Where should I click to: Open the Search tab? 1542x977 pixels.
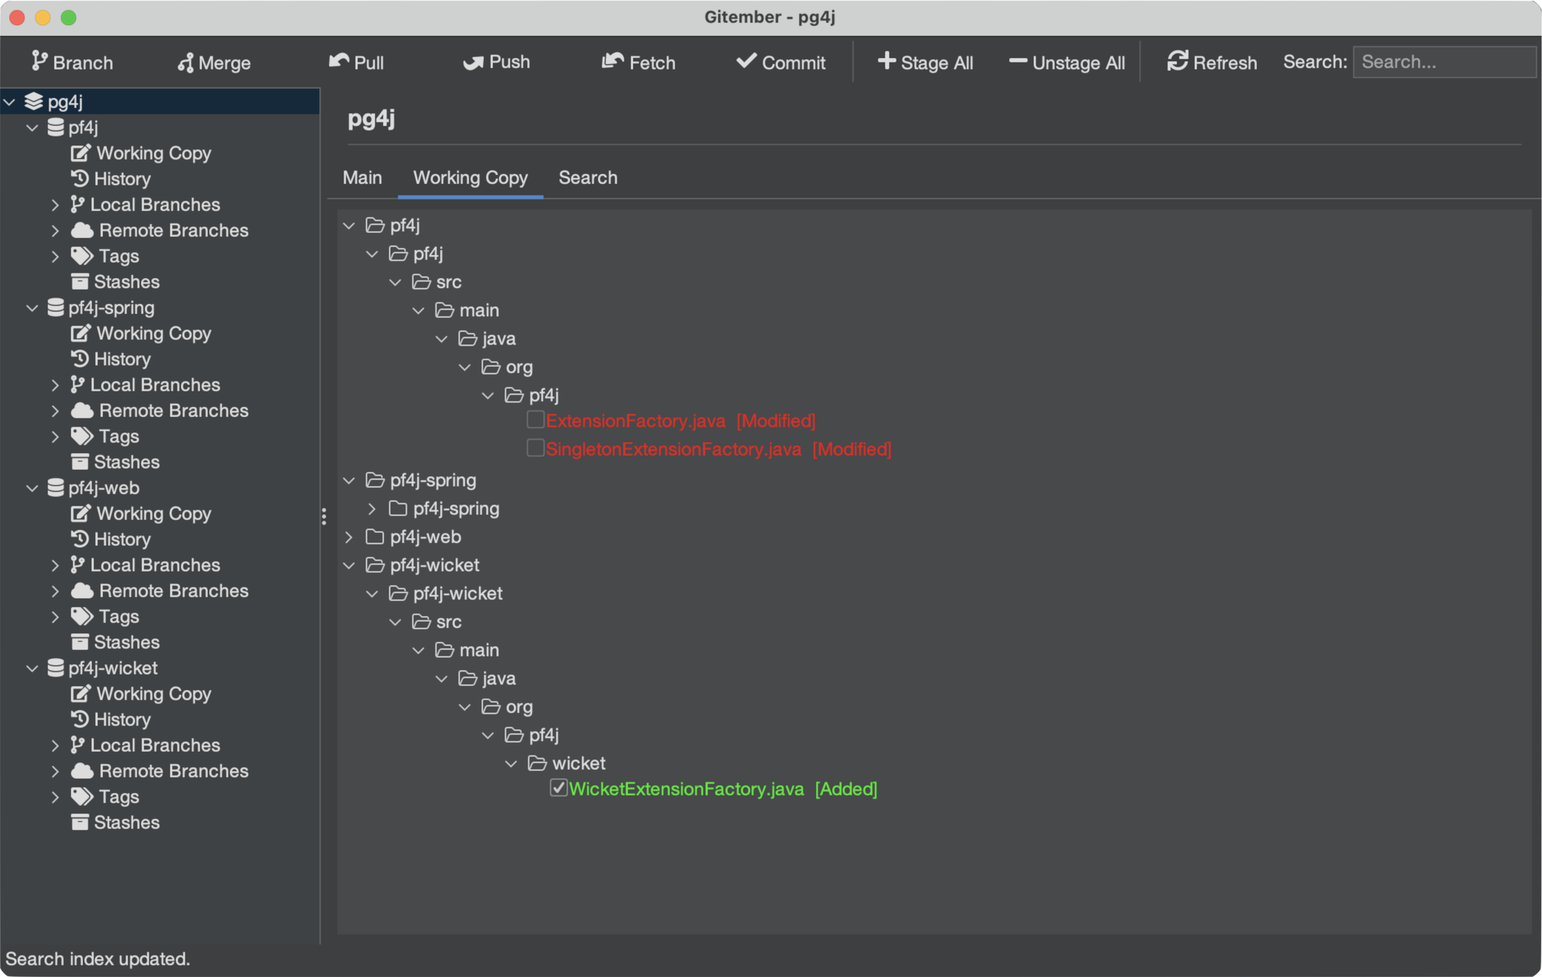(588, 178)
